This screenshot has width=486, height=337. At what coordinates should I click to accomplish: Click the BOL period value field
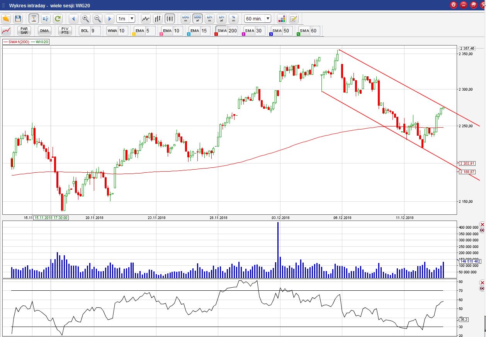coord(95,31)
